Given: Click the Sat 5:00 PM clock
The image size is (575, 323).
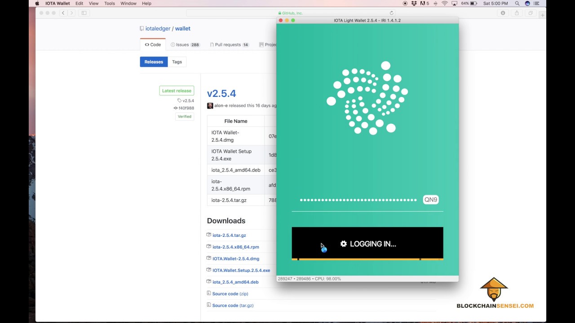Looking at the screenshot, I should pos(495,3).
